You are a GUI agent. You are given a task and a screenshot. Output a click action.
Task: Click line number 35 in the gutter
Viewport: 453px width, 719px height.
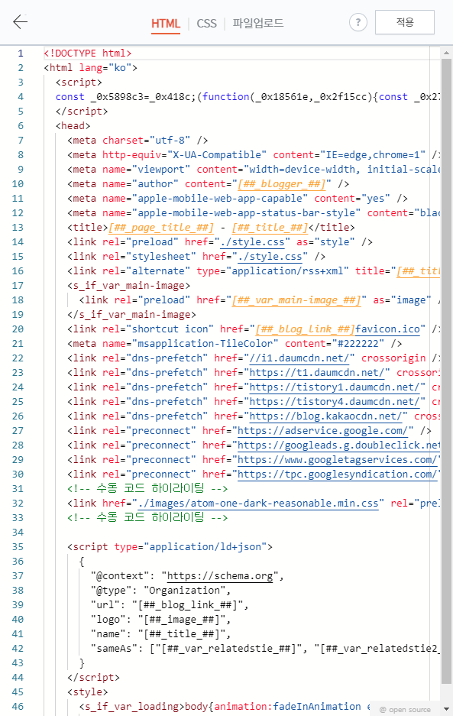(18, 547)
